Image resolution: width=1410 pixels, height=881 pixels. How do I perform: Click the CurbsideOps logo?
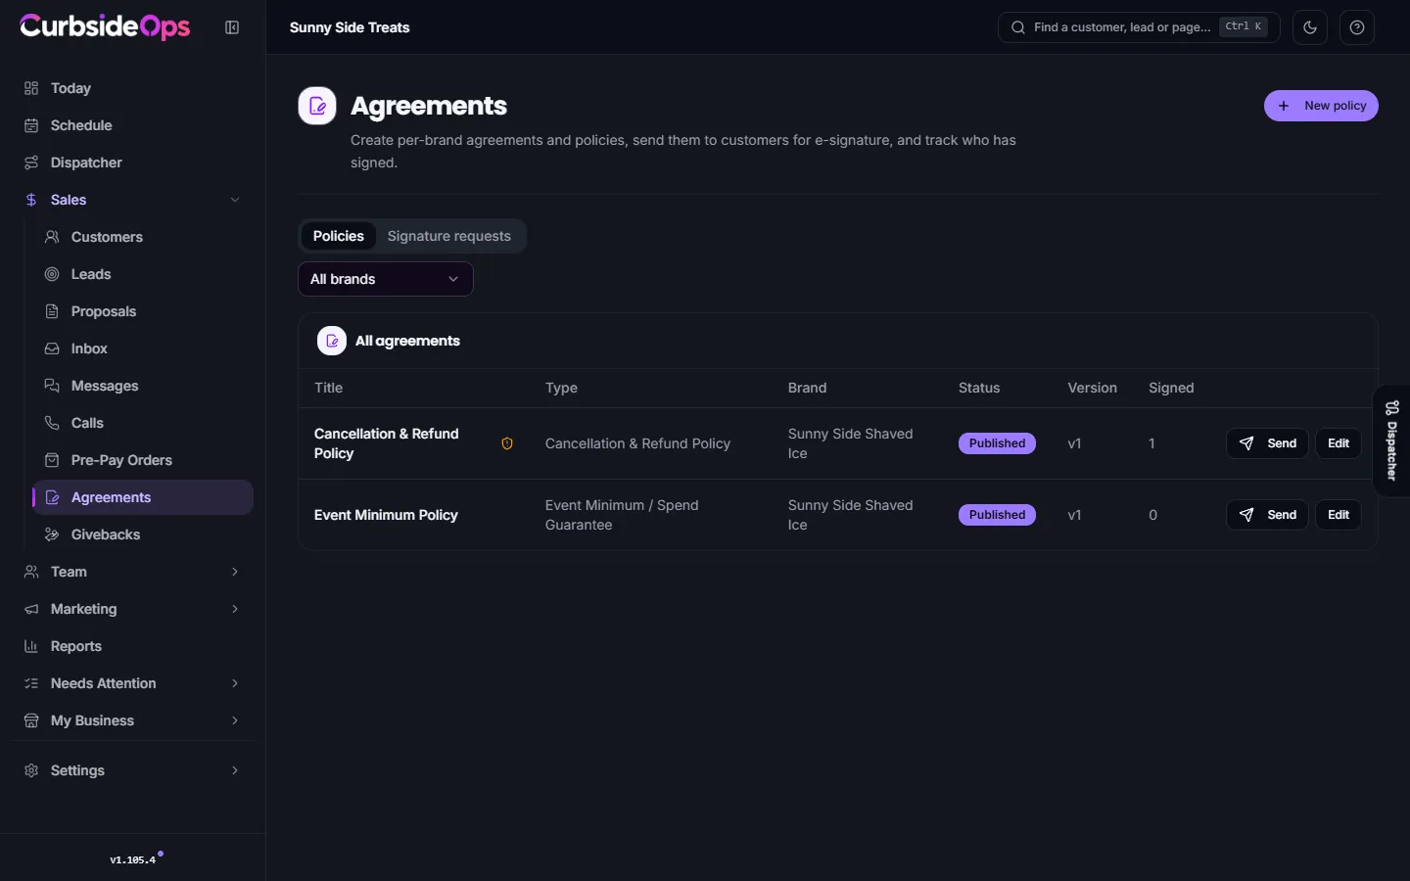pos(105,26)
